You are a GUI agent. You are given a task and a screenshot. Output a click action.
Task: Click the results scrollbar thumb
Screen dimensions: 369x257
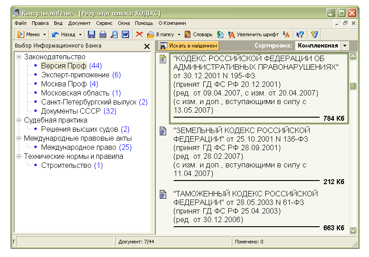point(353,86)
